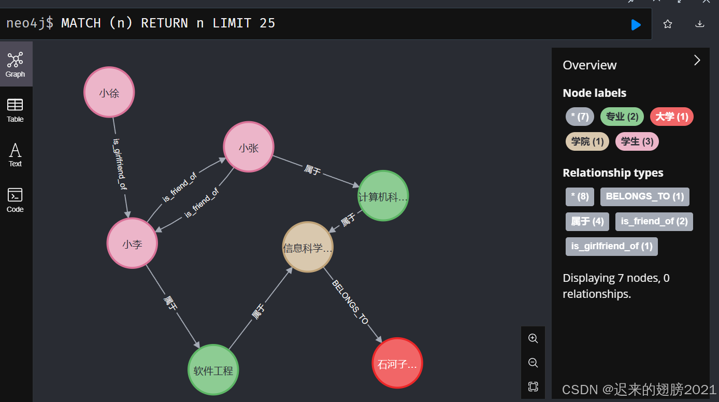Zoom out of the graph view
Screen dimensions: 719x402
tap(533, 363)
